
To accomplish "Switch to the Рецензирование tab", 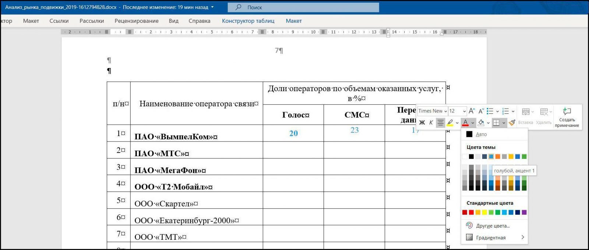I will click(137, 21).
